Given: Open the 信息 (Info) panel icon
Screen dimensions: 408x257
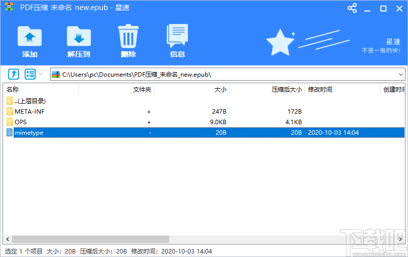Looking at the screenshot, I should tap(177, 36).
